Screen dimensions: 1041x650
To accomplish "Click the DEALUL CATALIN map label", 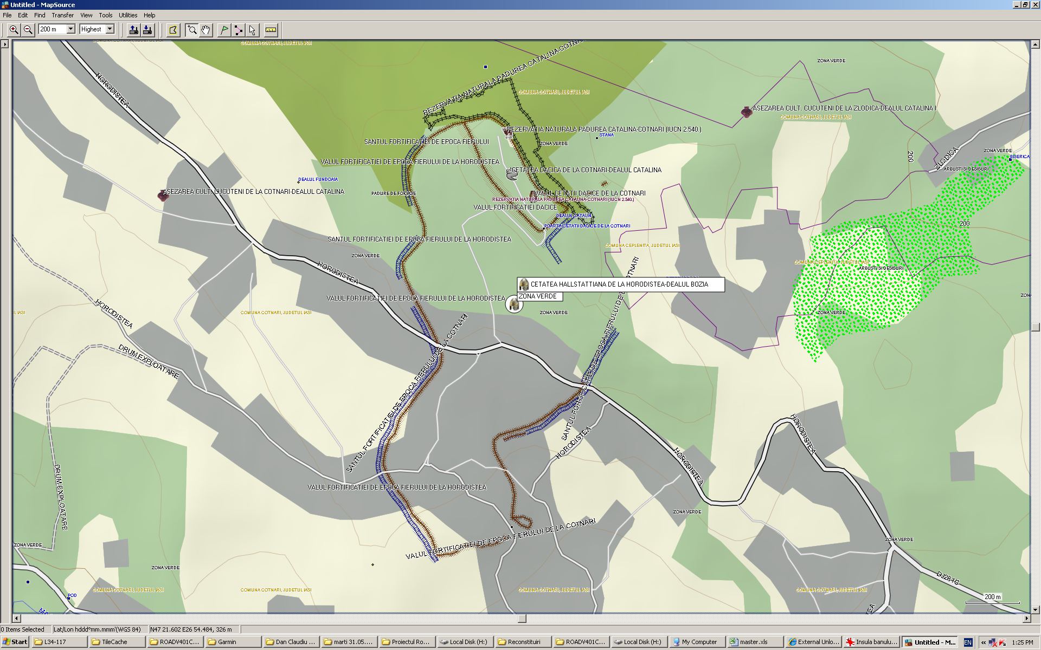I will [x=574, y=216].
